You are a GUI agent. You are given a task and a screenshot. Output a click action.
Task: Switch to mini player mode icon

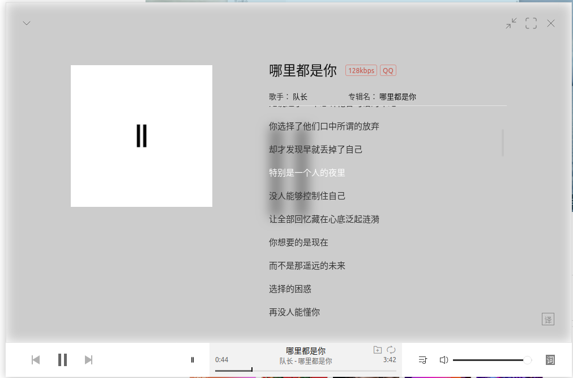tap(511, 23)
